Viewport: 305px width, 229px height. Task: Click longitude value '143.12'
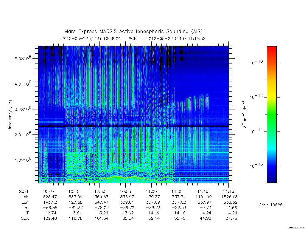point(50,202)
